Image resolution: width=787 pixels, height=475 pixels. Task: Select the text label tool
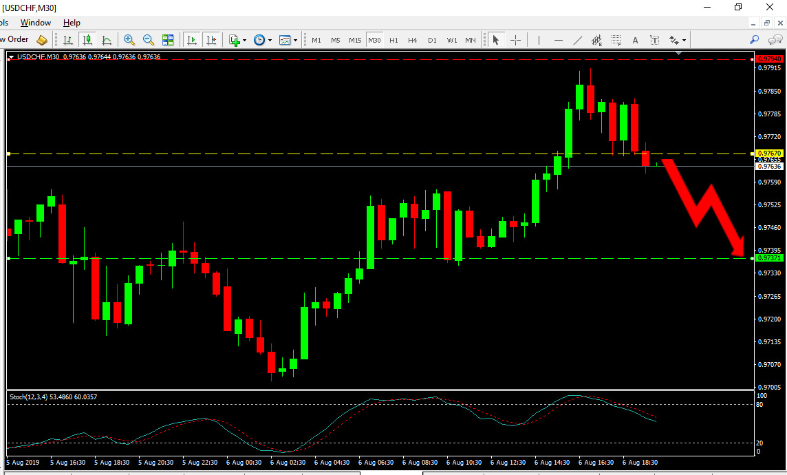(654, 40)
